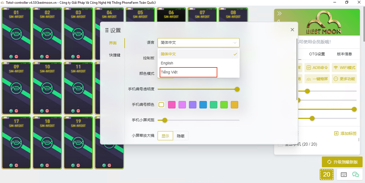Viewport: 365px width, 183px height.
Task: Click the 升级到最新版 upgrade button
Action: click(342, 162)
